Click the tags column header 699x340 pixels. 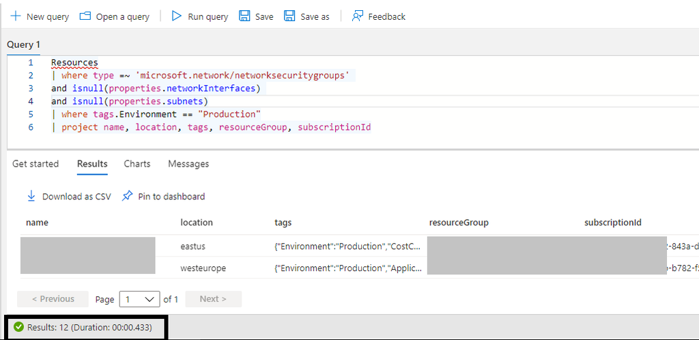[x=283, y=223]
